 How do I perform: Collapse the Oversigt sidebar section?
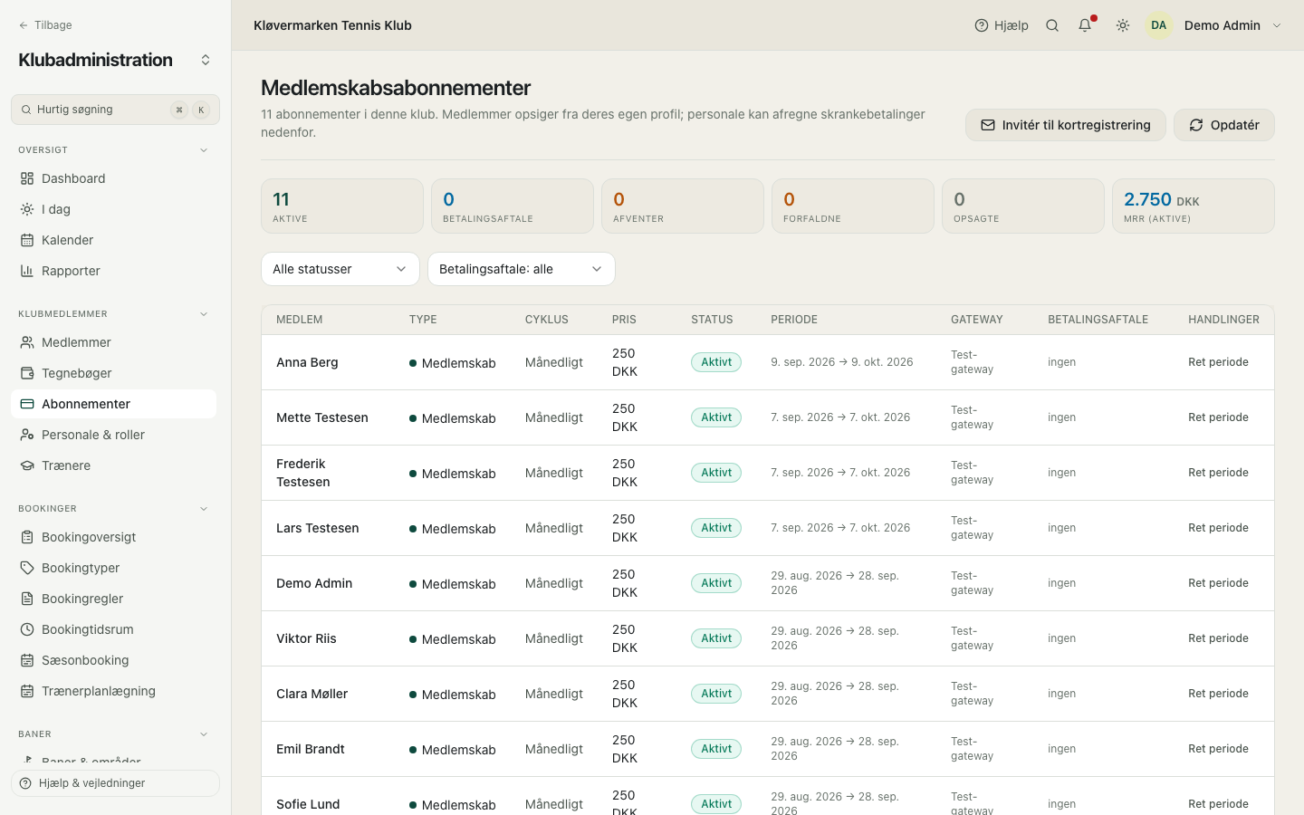[204, 150]
